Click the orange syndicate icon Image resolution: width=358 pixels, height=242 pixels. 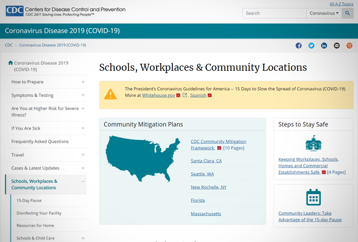(349, 46)
